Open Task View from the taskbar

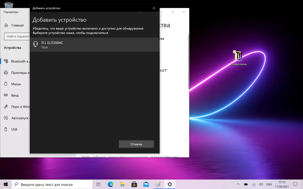[x=98, y=184]
